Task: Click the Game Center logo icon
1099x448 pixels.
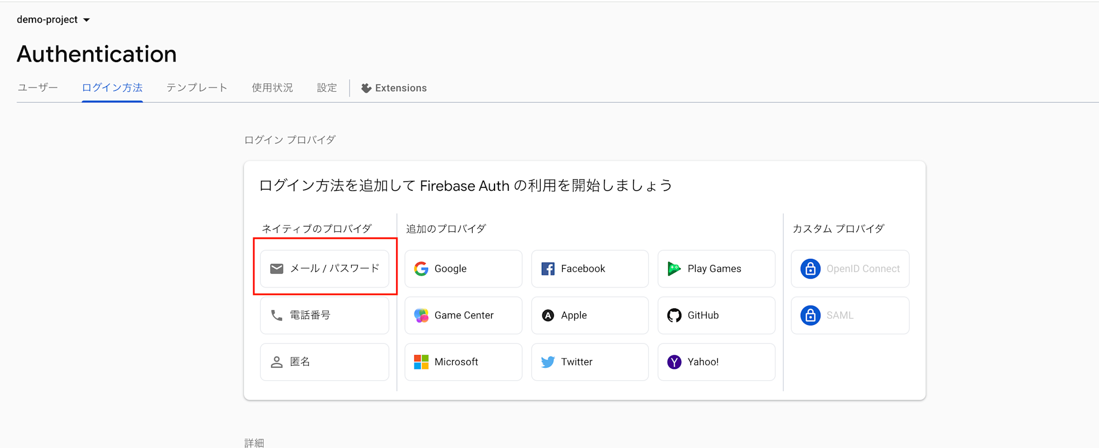Action: pos(421,316)
